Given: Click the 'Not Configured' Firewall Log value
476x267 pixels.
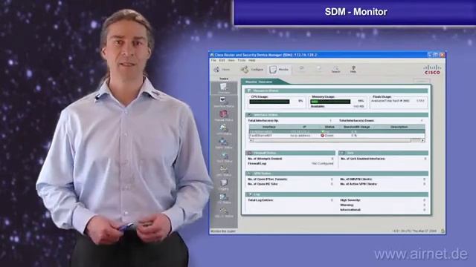Looking at the screenshot, I should [x=322, y=163].
